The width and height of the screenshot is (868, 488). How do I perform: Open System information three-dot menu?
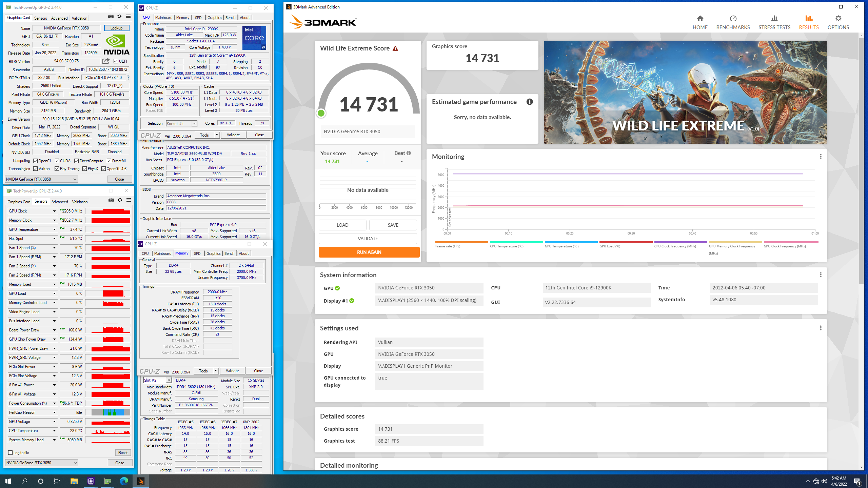(821, 275)
